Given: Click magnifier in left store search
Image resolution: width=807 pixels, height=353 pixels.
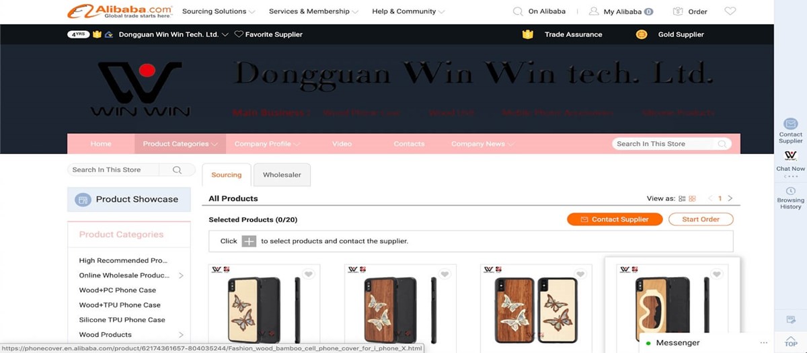Looking at the screenshot, I should (178, 170).
